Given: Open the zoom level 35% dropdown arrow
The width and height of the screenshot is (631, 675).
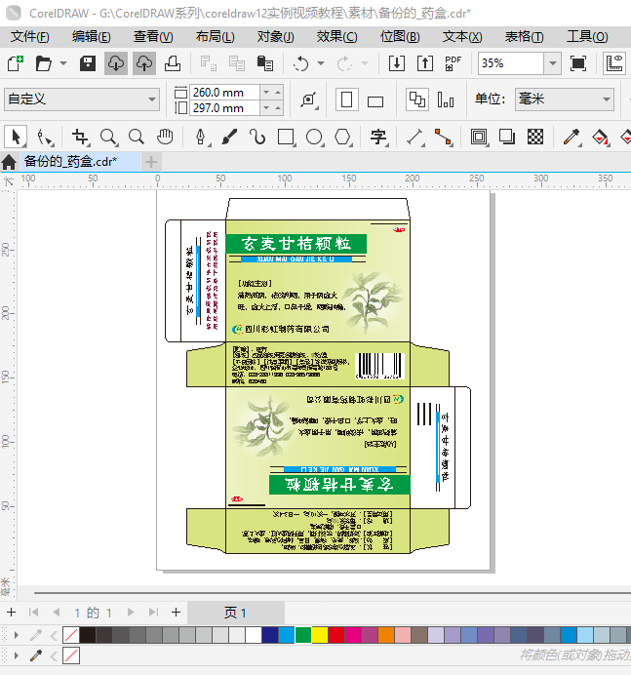Looking at the screenshot, I should click(x=553, y=63).
